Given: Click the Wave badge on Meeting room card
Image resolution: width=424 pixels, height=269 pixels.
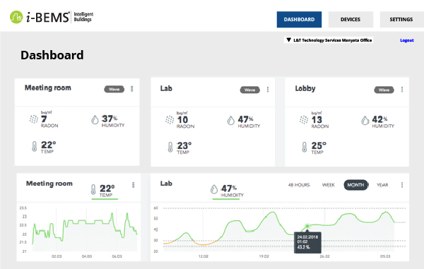Looking at the screenshot, I should 114,89.
